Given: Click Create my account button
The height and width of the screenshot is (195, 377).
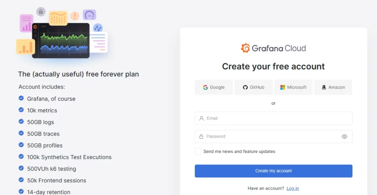Looking at the screenshot, I should point(274,171).
